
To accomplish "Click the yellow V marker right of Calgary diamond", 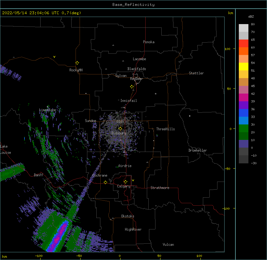I will click(x=133, y=180).
